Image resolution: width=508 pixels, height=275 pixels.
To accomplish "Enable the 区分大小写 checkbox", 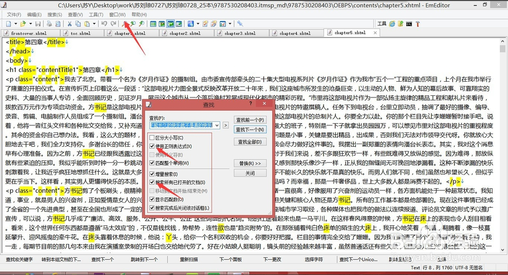I will (x=152, y=138).
